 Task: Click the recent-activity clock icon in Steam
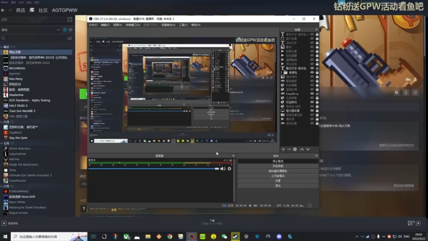[65, 30]
